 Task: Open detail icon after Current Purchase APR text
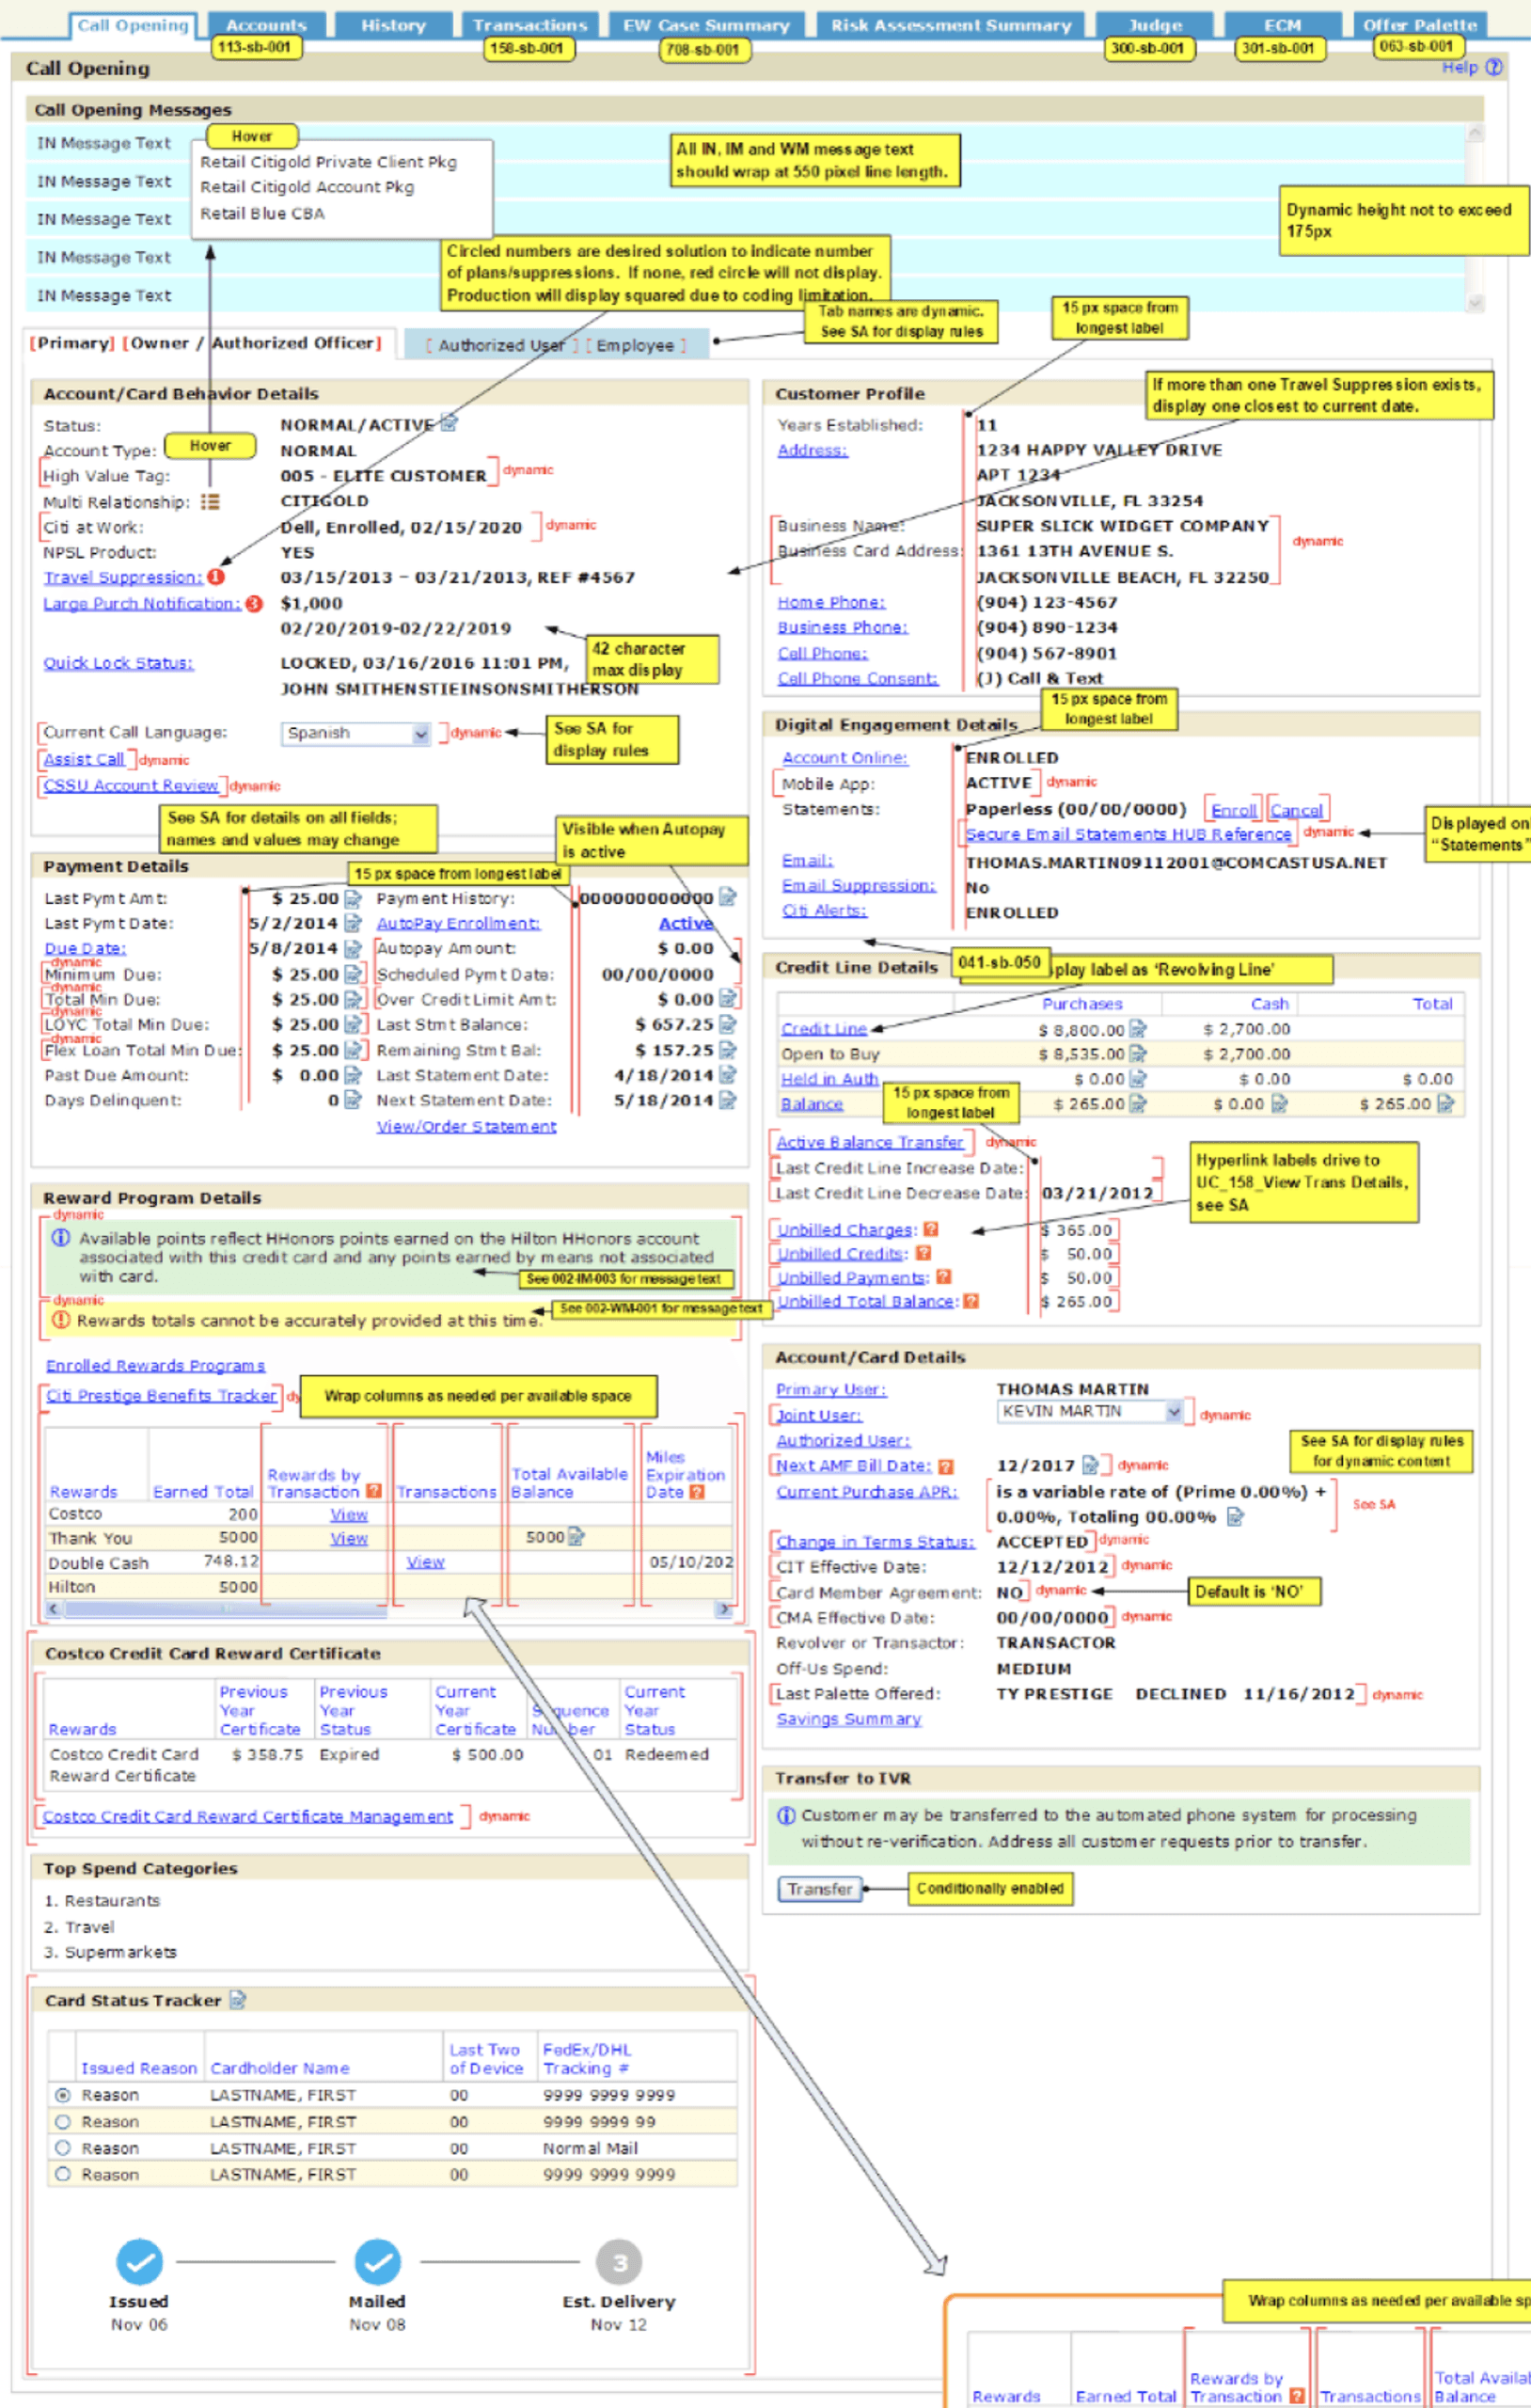click(1236, 1517)
